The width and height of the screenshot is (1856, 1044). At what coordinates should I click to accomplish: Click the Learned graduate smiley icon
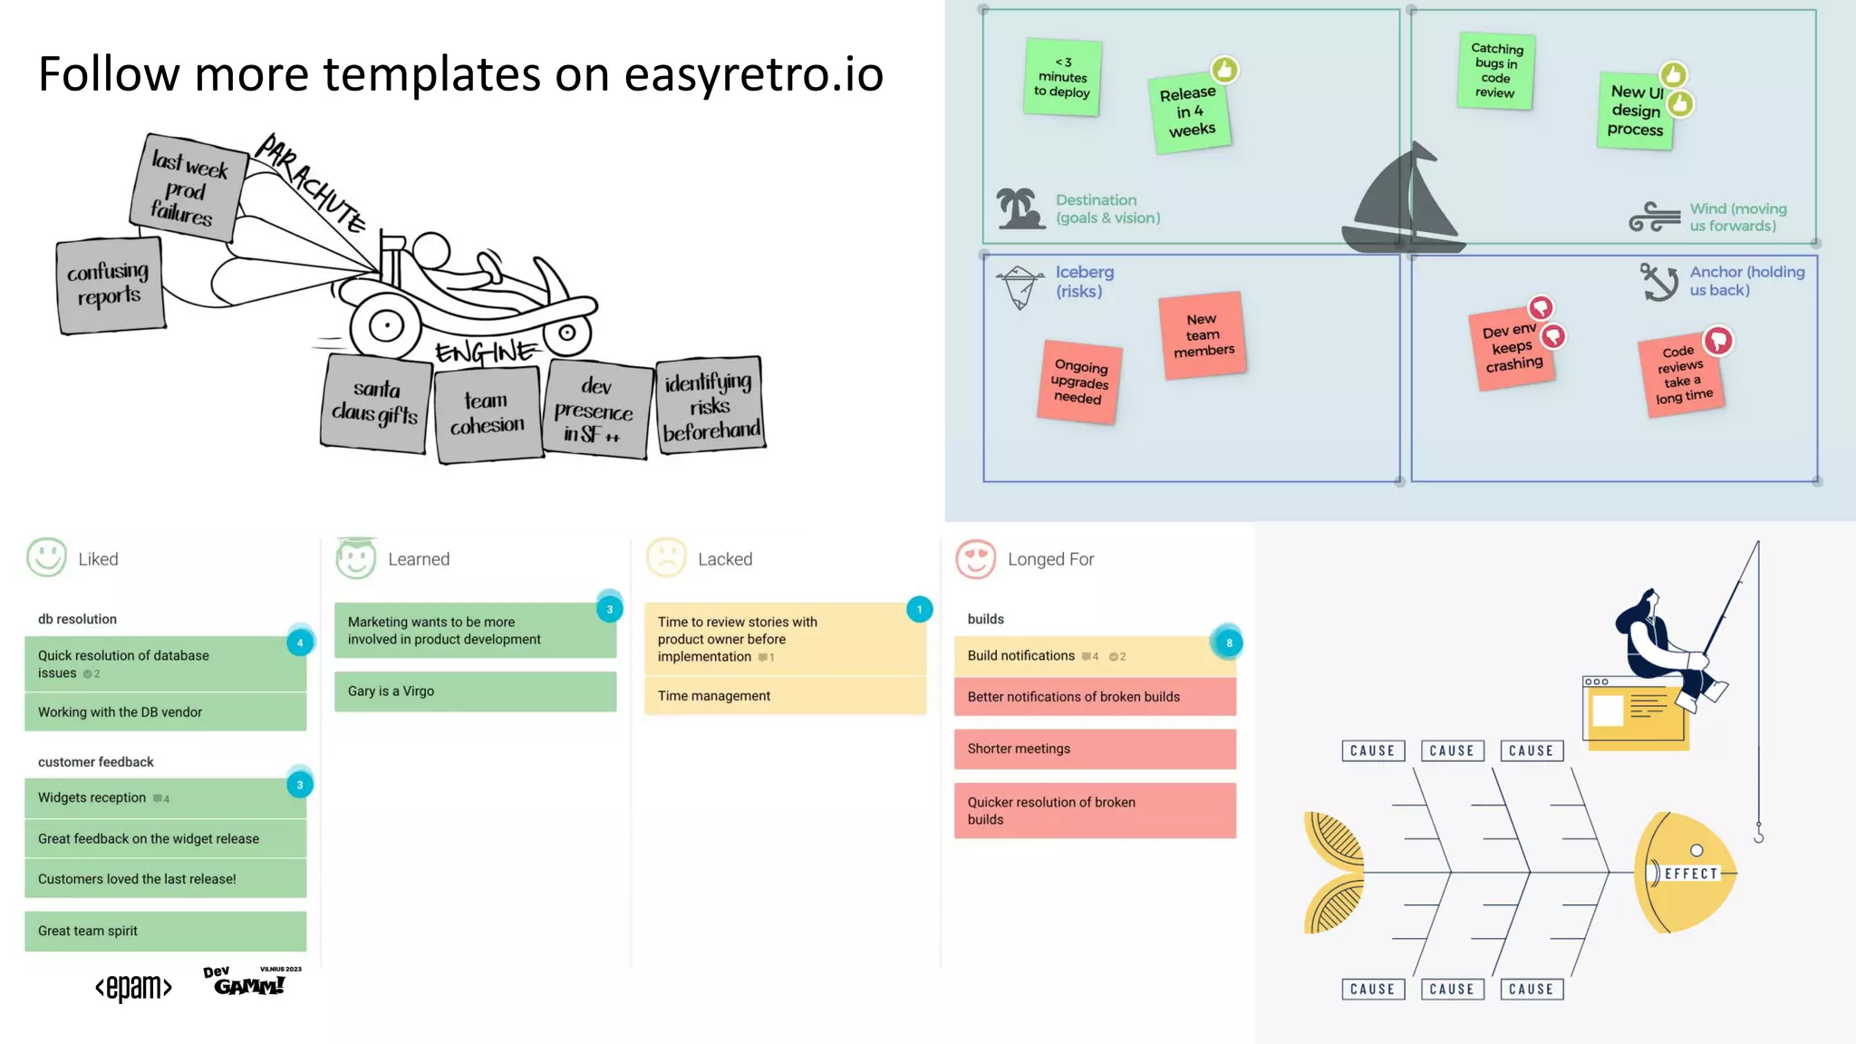pyautogui.click(x=355, y=557)
